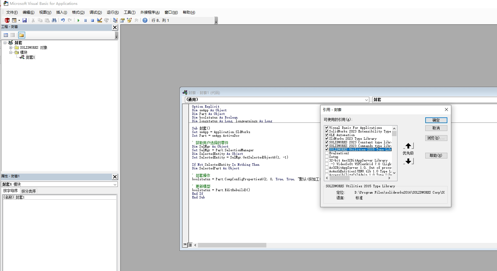Check the Setup reference box
This screenshot has height=271, width=497.
327,157
